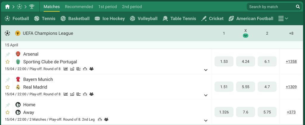Select Real Madrid win odds 4.7
Image resolution: width=305 pixels, height=125 pixels.
pos(267,87)
